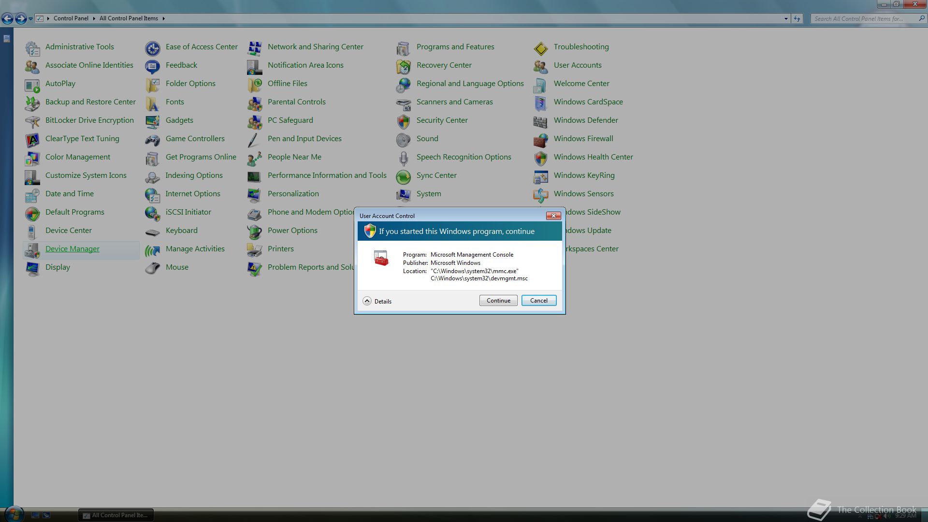Click Control Panel in the address breadcrumb
928x522 pixels.
point(71,18)
